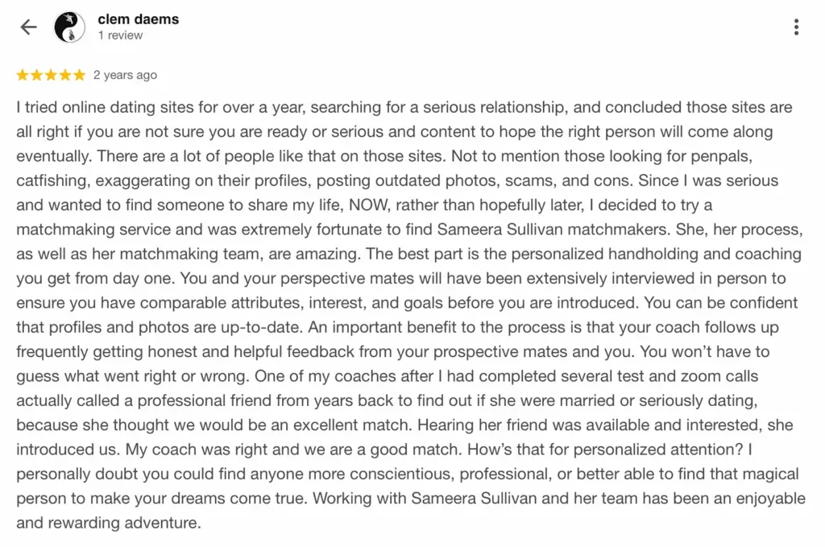Select the middle star of the five-star rating
This screenshot has height=547, width=825.
50,74
